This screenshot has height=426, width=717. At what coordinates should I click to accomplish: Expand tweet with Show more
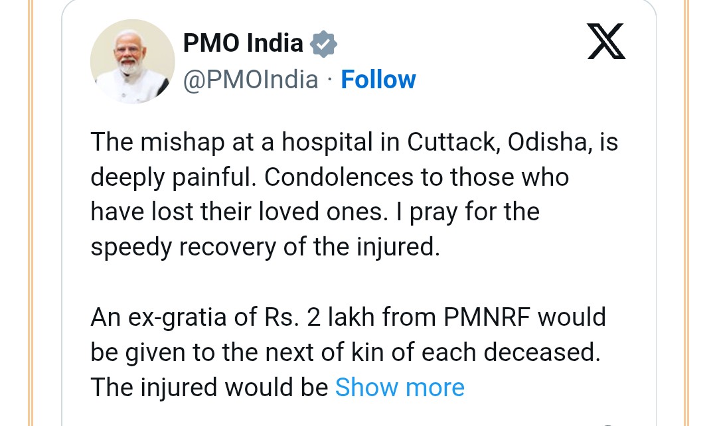click(400, 387)
